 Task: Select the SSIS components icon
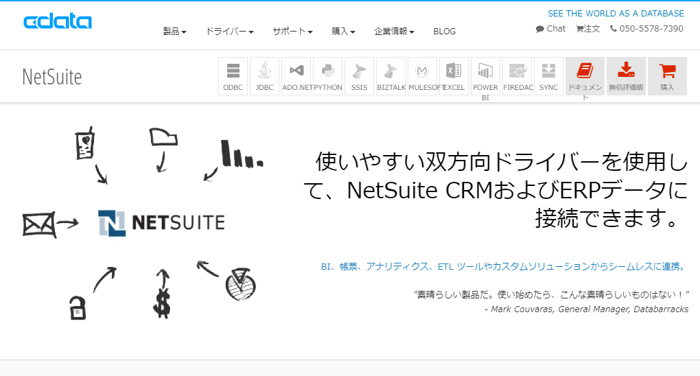tap(360, 76)
